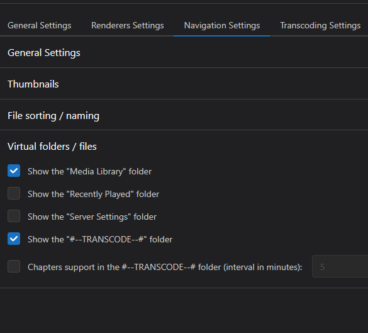Collapse the Virtual folders / files section
This screenshot has height=333, width=368.
point(184,146)
